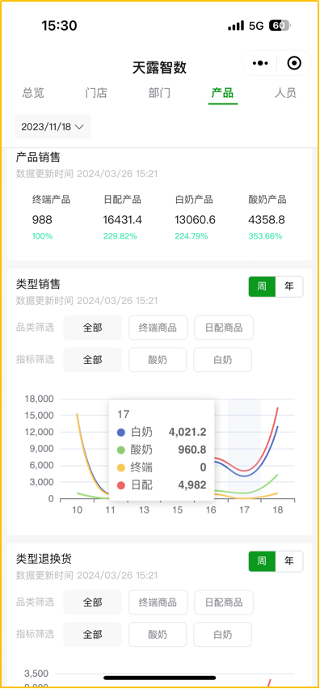This screenshot has width=320, height=689.
Task: Select 周 in the 类型销售 section
Action: (x=262, y=286)
